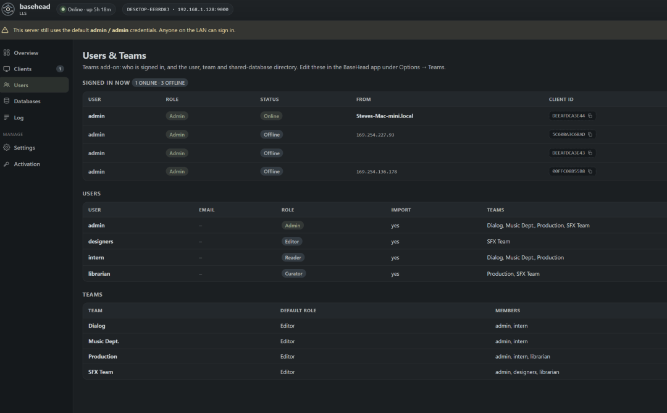Viewport: 667px width, 413px height.
Task: Click the basehead logo icon
Action: pyautogui.click(x=8, y=9)
